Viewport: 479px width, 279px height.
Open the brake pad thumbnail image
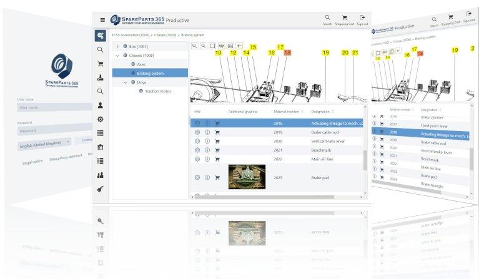coord(245,177)
